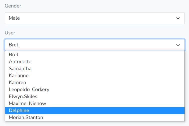Pick Samantha in the dropdown list

[20, 69]
